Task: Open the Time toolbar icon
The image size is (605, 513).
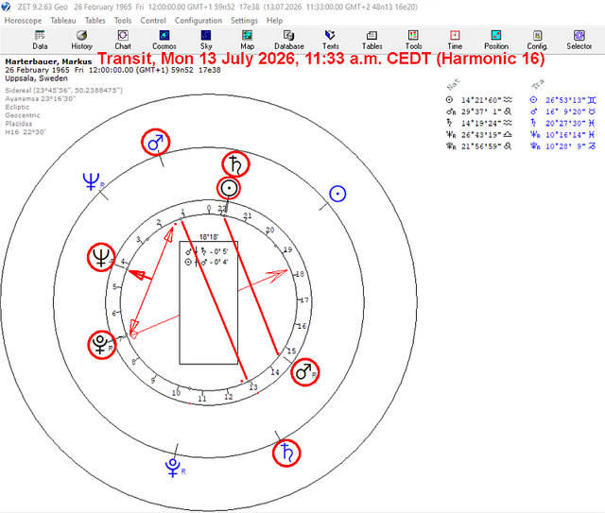Action: point(455,36)
